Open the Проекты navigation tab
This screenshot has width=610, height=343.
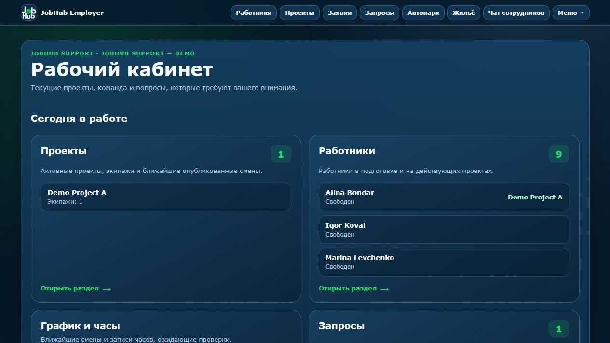point(299,13)
